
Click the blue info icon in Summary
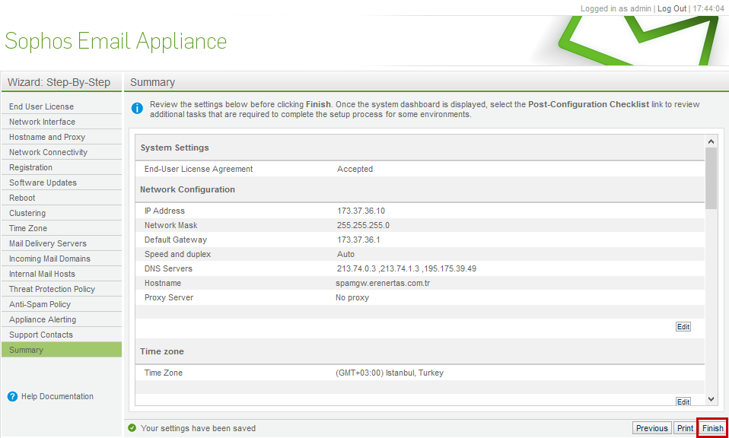coord(137,108)
